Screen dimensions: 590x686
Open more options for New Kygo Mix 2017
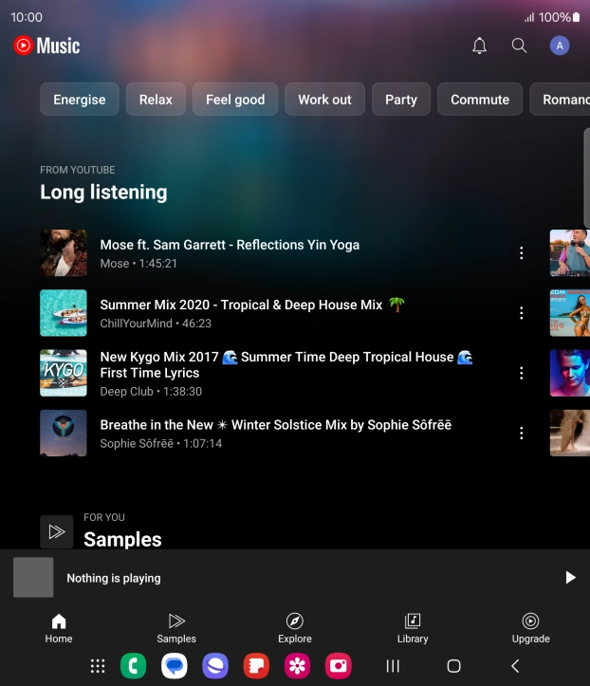[x=521, y=373]
